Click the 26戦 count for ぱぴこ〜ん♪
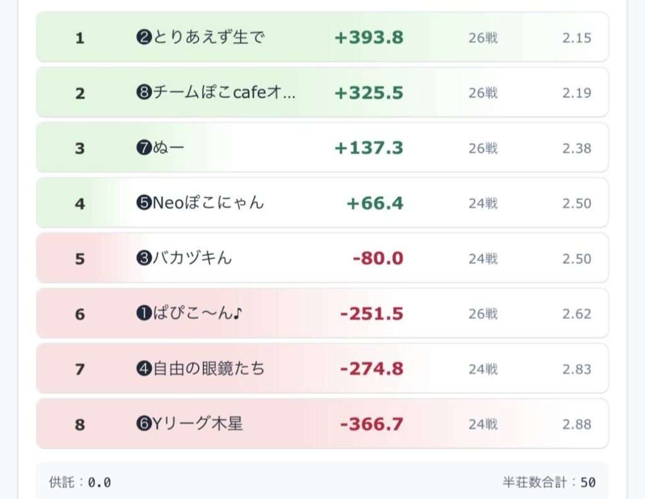 click(483, 313)
